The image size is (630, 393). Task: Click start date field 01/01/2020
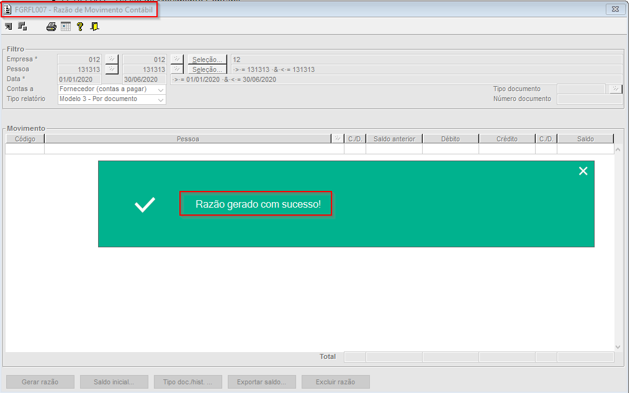point(79,79)
